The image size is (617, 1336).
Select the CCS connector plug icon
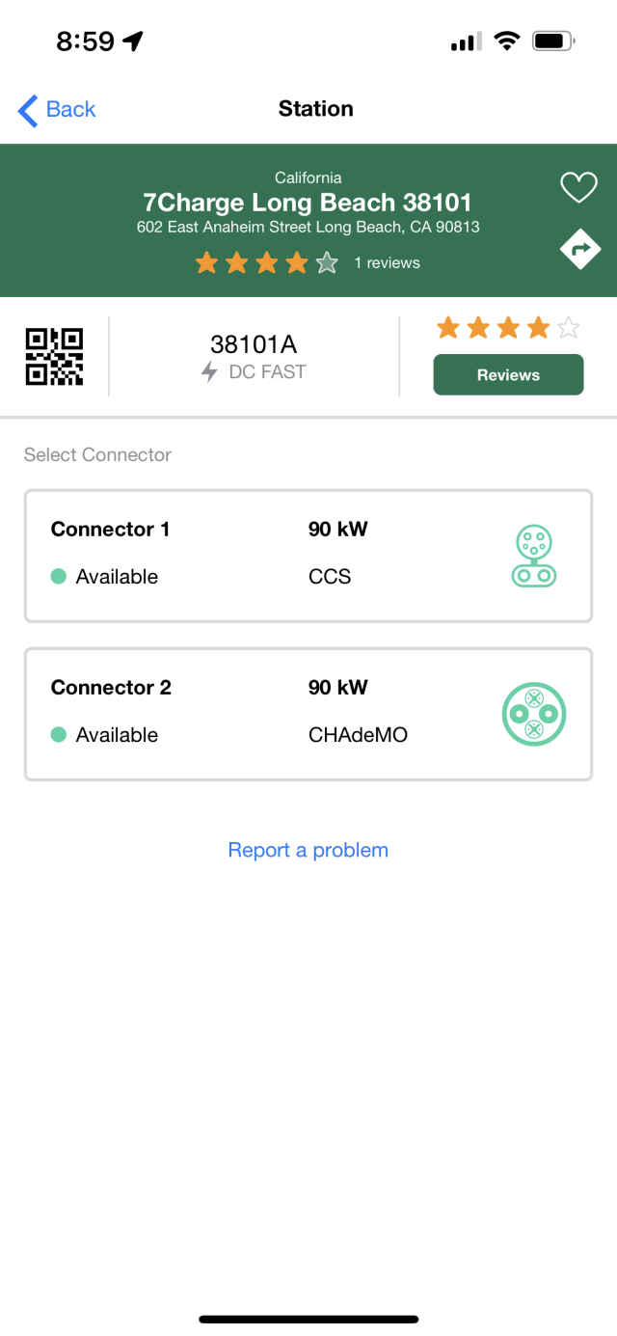point(534,555)
